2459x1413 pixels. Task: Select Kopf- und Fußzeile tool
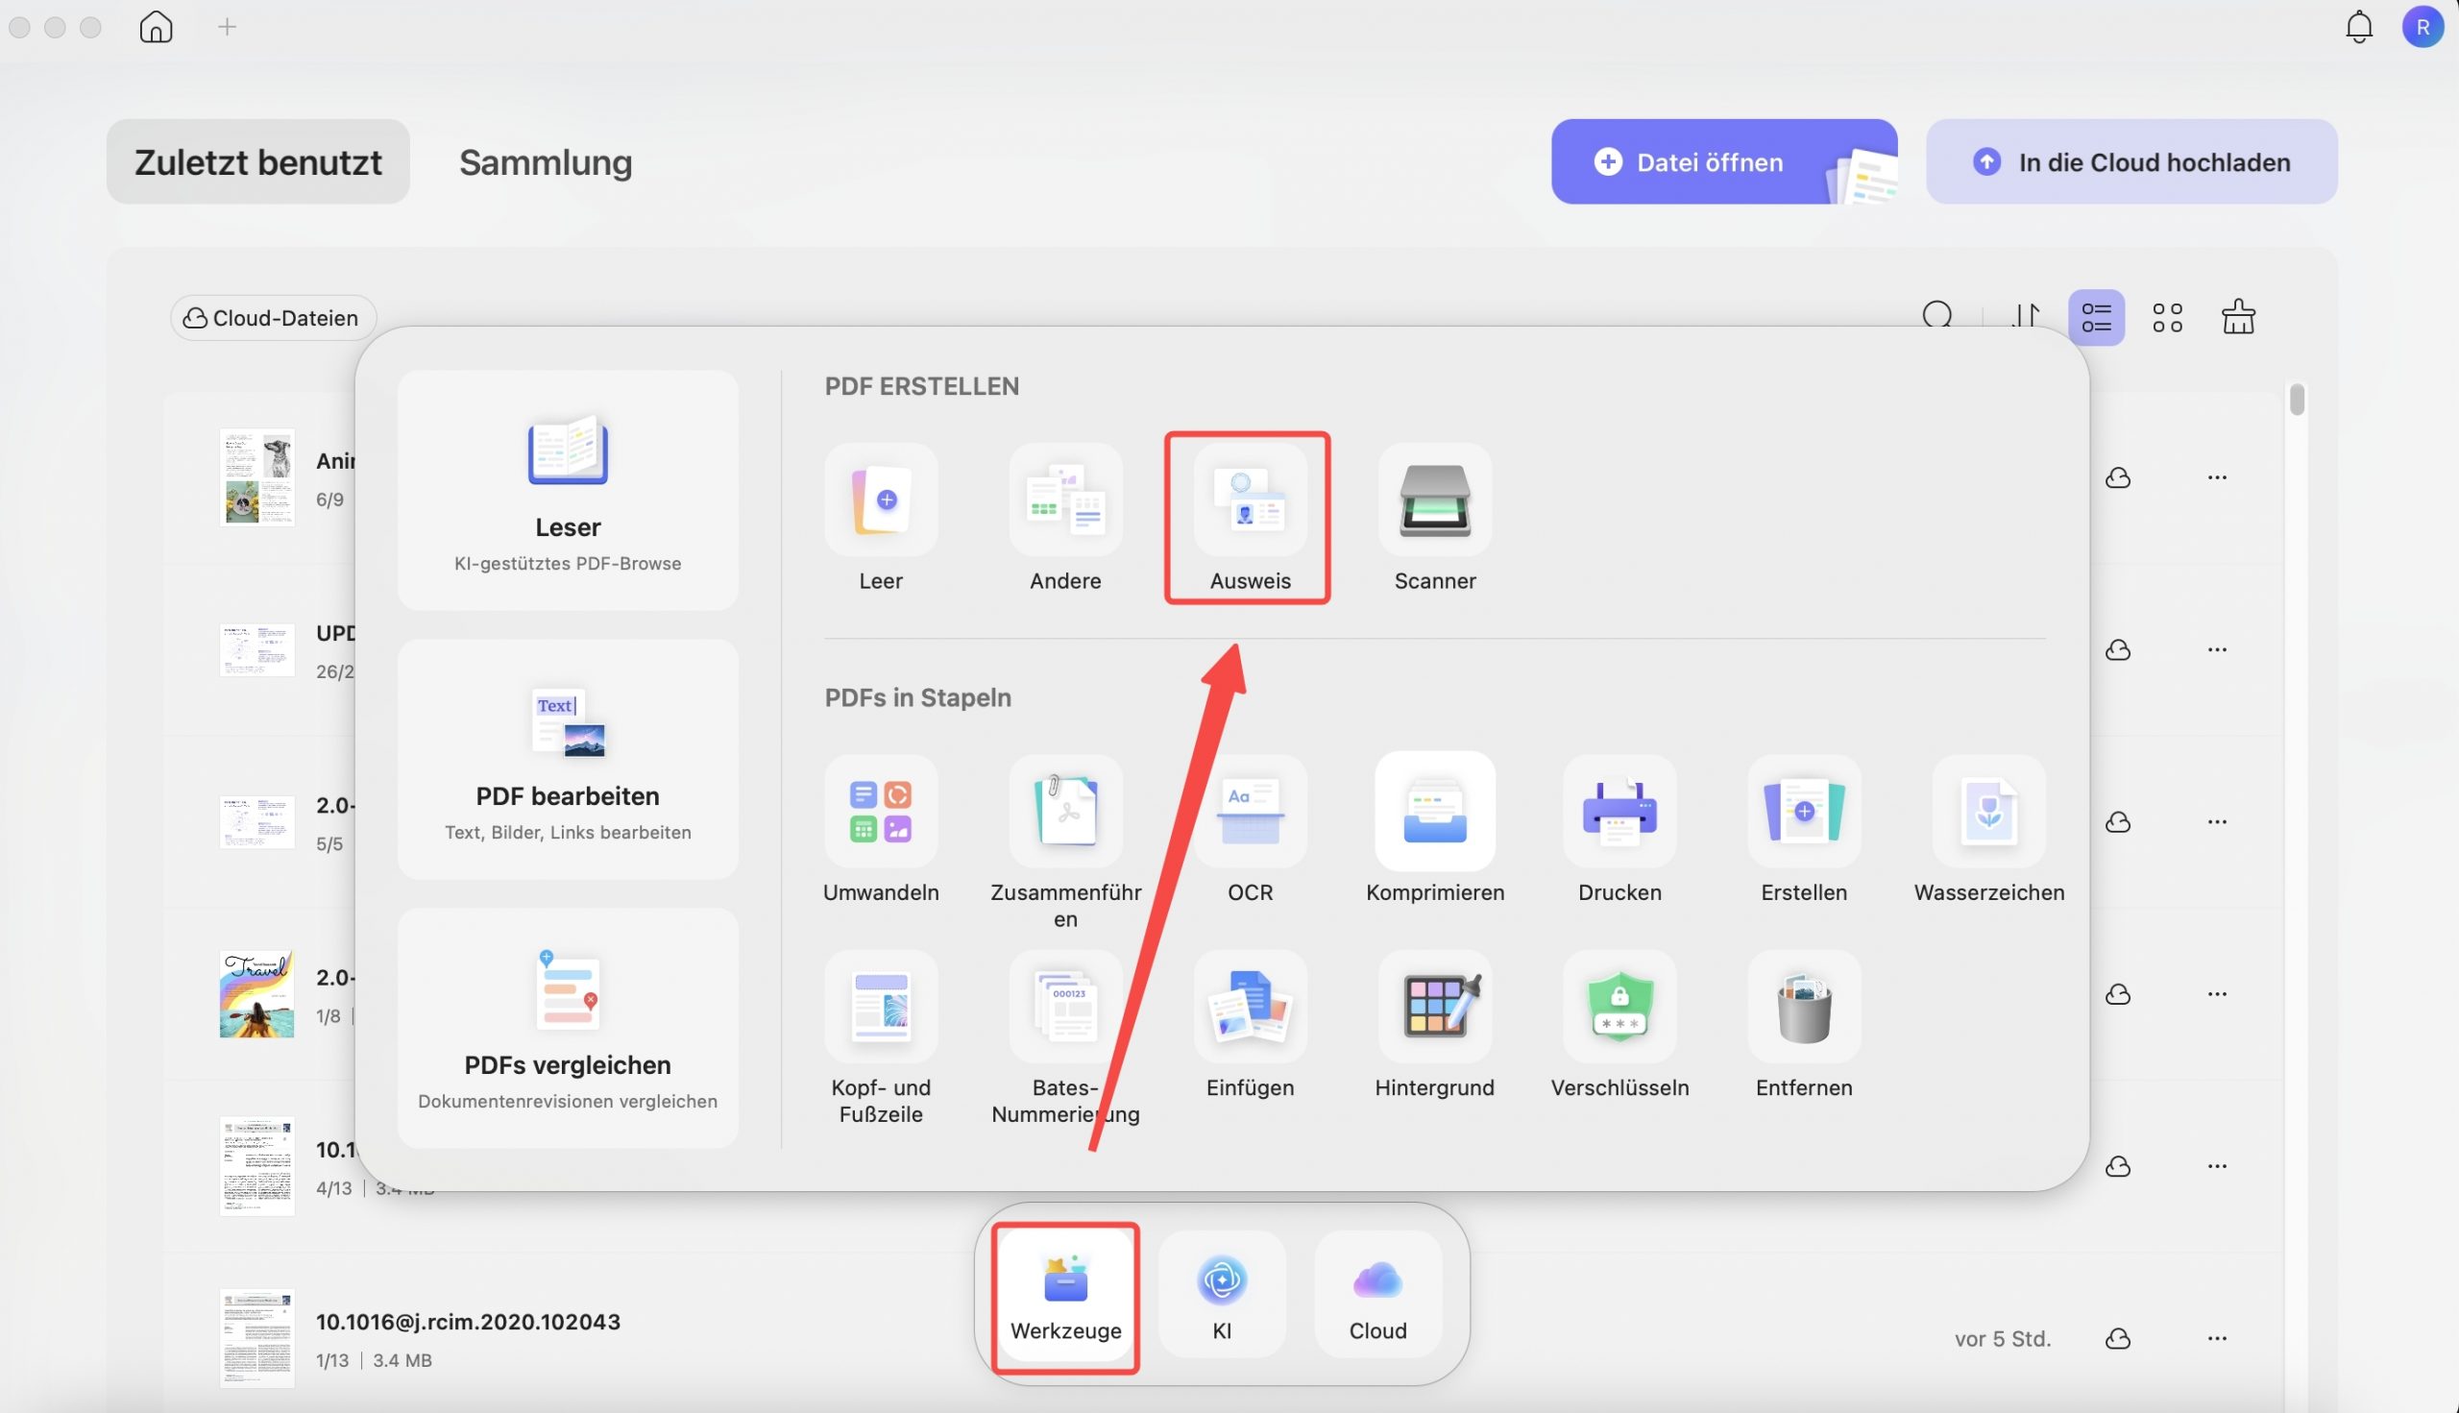tap(880, 1007)
